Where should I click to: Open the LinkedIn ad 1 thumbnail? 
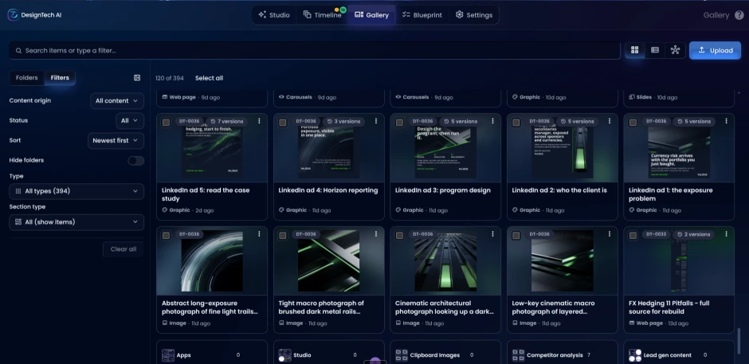[679, 148]
